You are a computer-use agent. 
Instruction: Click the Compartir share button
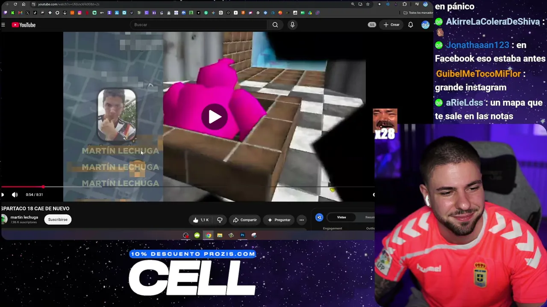tap(245, 220)
